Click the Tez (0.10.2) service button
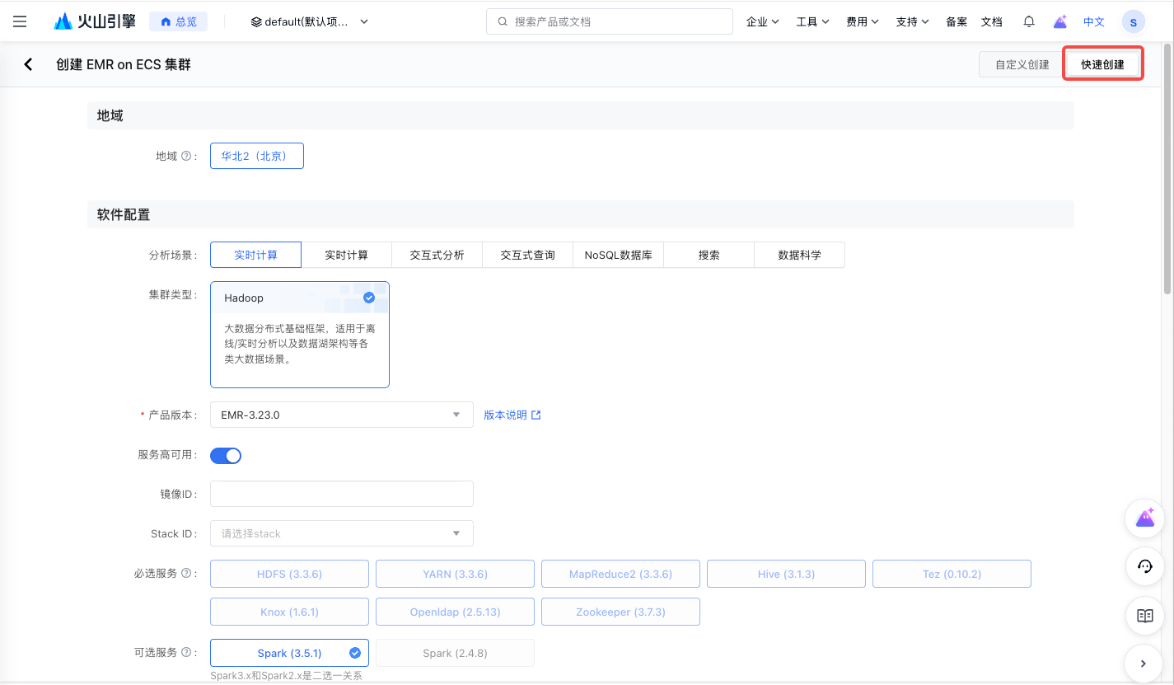Image resolution: width=1174 pixels, height=685 pixels. click(x=952, y=574)
